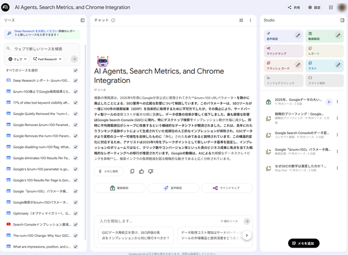Uncheck Google disabling num=100 flag source

click(x=75, y=147)
